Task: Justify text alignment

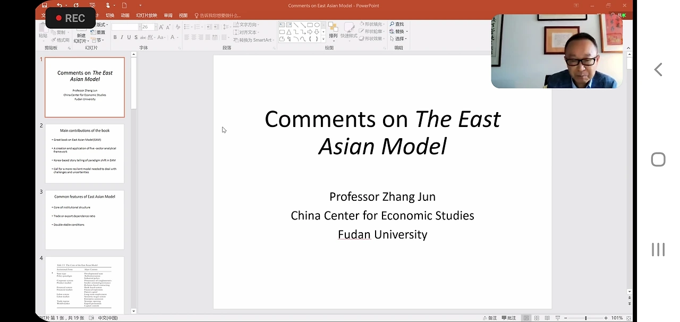Action: [208, 37]
